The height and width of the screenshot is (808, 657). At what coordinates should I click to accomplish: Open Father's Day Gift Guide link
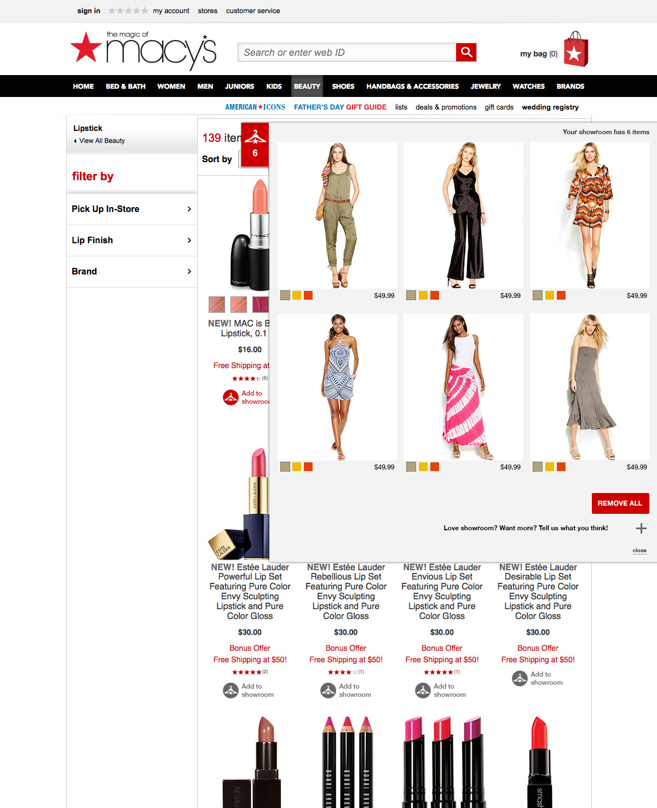coord(340,107)
